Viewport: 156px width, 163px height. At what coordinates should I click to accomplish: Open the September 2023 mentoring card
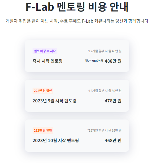click(77, 96)
